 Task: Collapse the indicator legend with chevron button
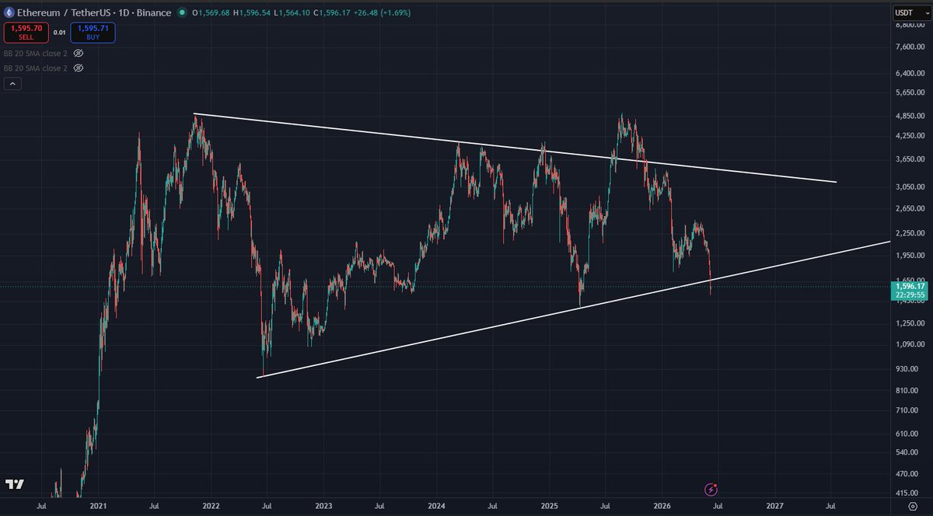(x=12, y=83)
